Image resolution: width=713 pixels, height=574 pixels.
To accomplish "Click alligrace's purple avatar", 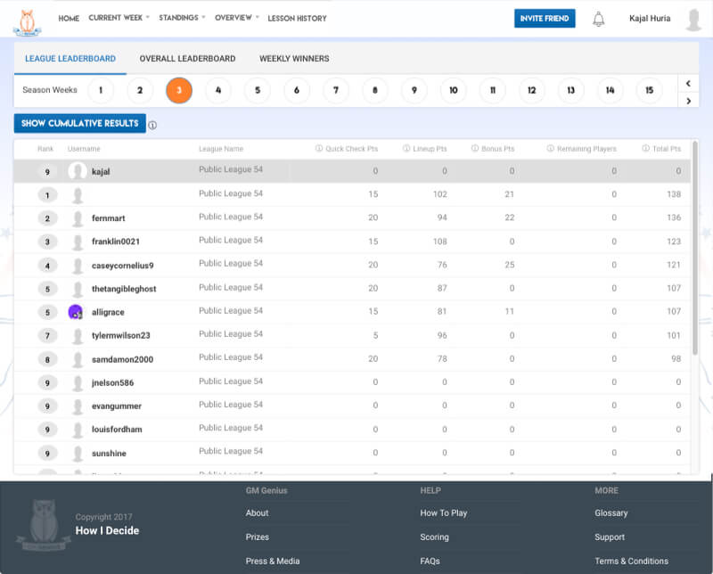I will (76, 312).
